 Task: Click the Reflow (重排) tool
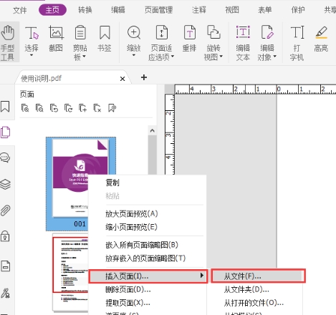(x=189, y=39)
